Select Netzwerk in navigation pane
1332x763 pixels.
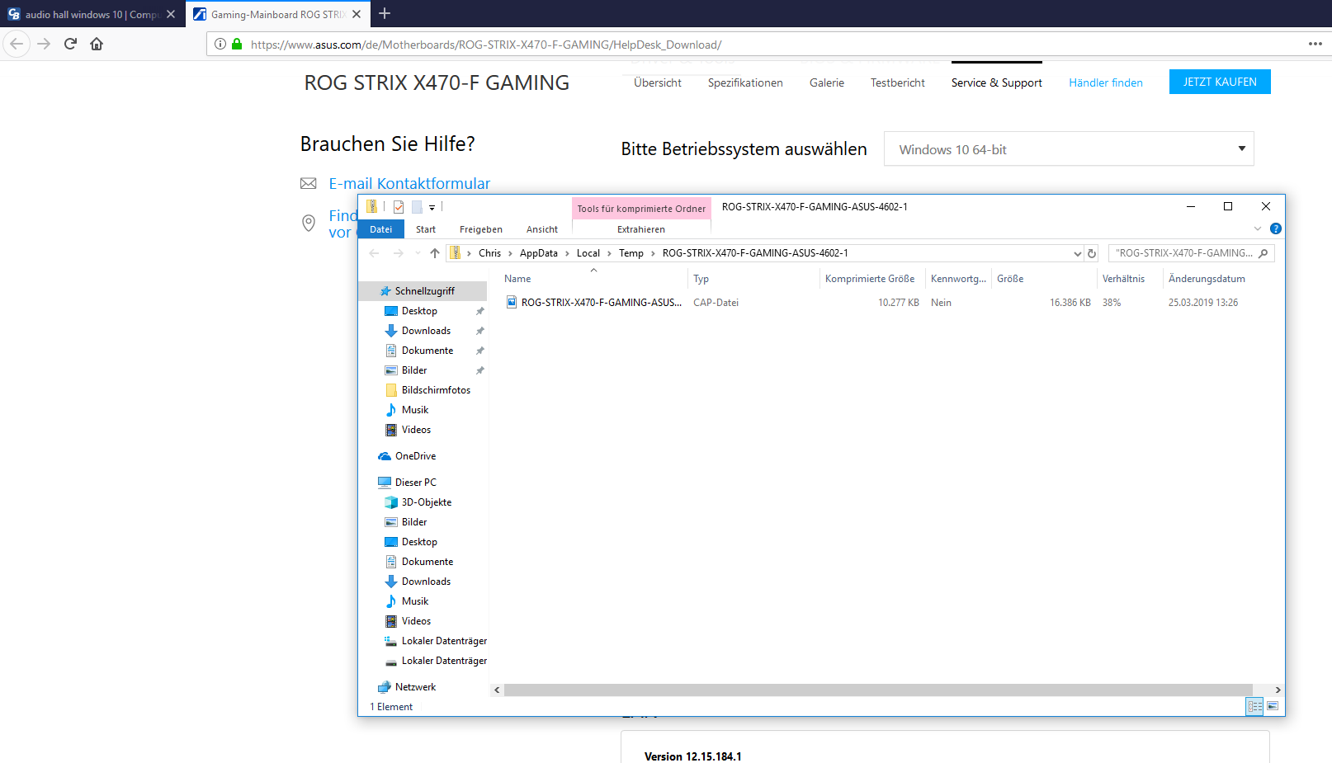415,687
